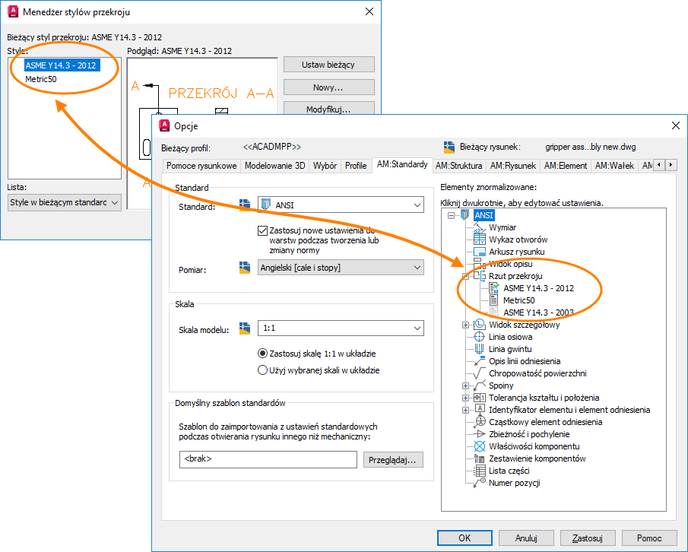Screen dimensions: 688x552
Task: Click the Zastosuj button
Action: (x=588, y=538)
